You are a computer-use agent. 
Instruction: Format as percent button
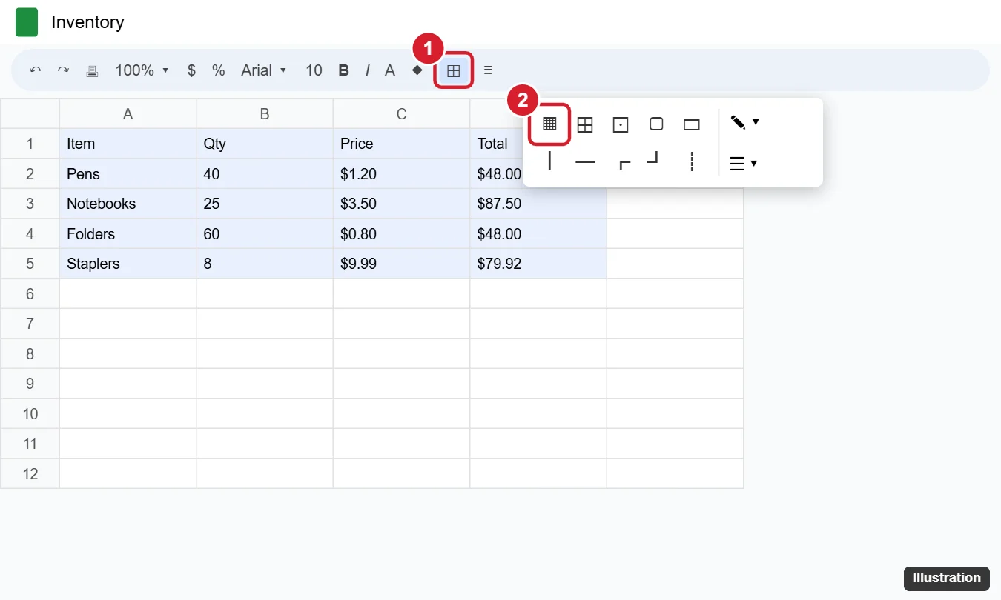click(218, 70)
